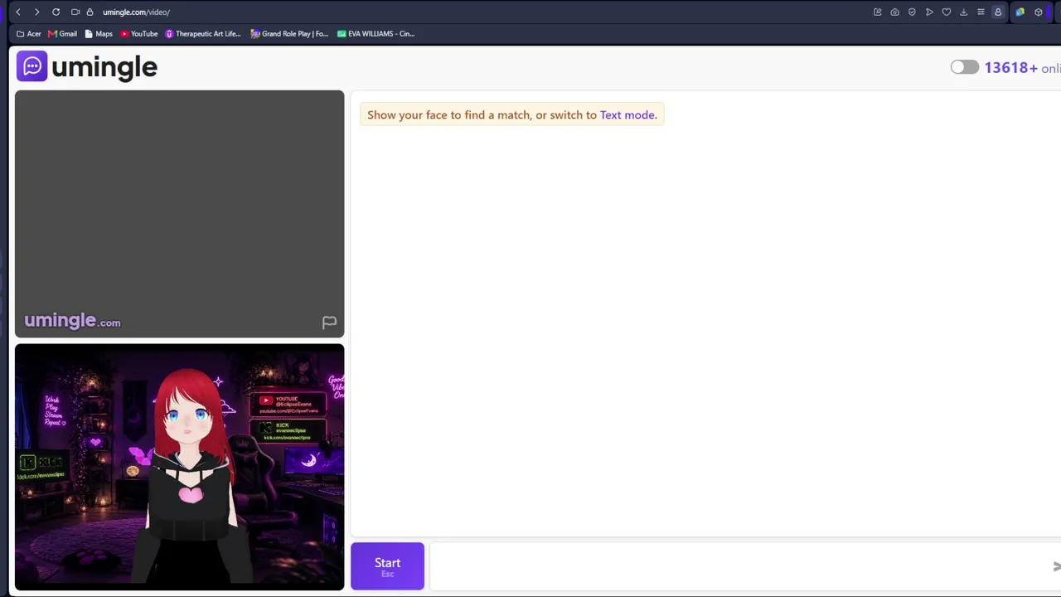Open the Gmail bookmark

[x=63, y=34]
